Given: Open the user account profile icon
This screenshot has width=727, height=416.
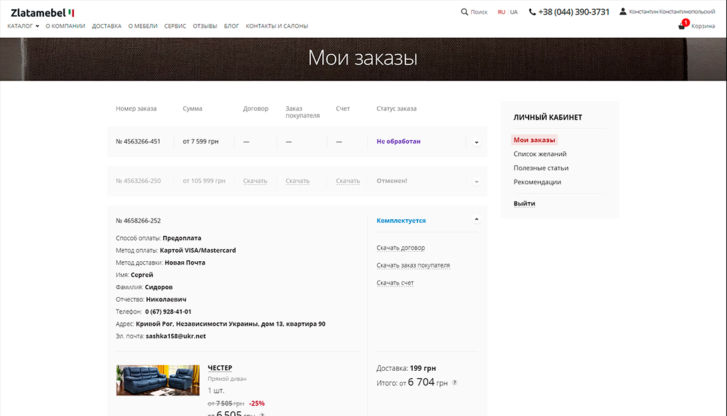Looking at the screenshot, I should 623,12.
